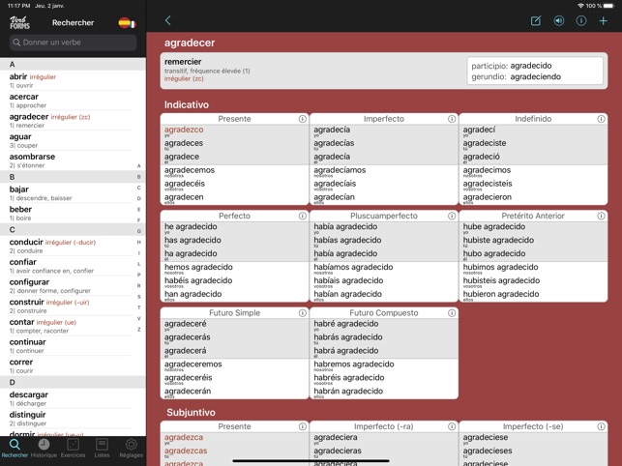Switch to the Exercices tab

pyautogui.click(x=73, y=448)
